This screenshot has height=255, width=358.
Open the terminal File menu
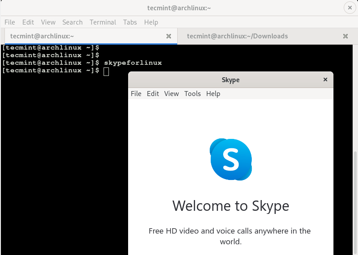[10, 22]
